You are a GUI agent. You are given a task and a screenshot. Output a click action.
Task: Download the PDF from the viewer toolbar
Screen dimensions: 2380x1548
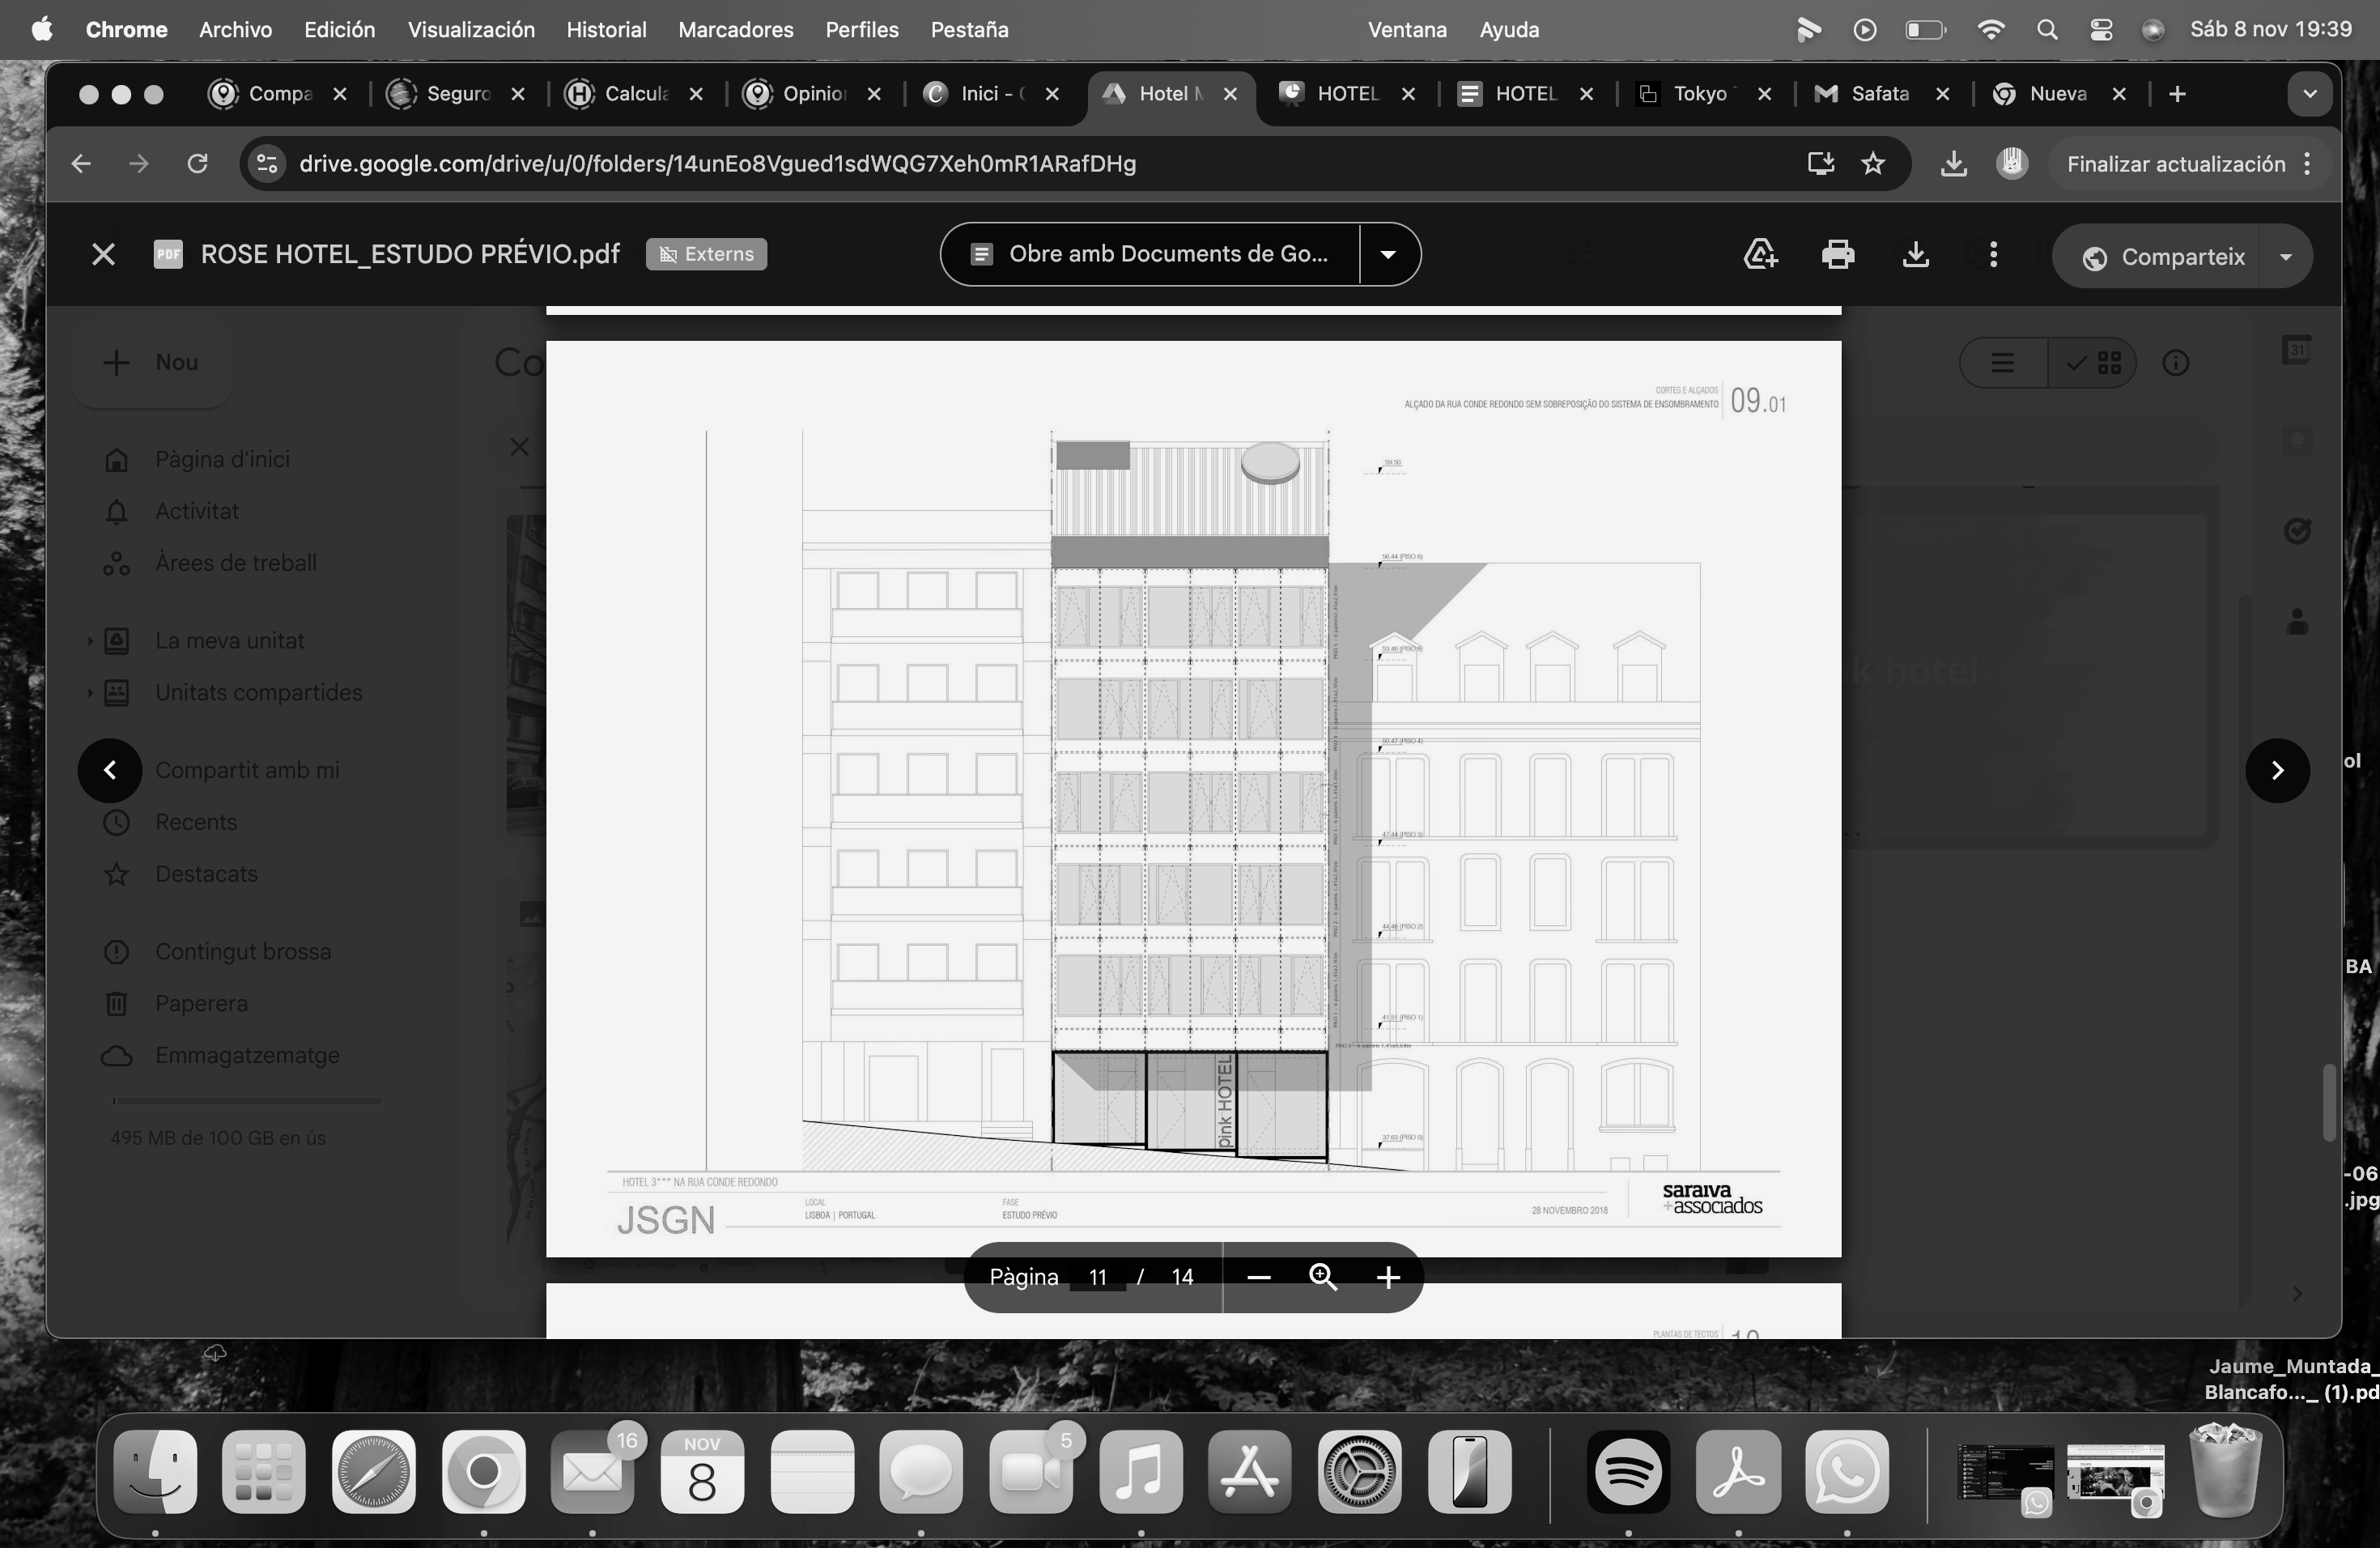1915,255
